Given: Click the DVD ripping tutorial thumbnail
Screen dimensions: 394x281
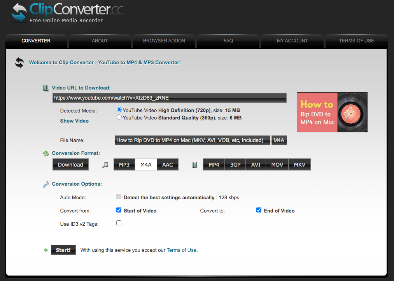Looking at the screenshot, I should 332,112.
